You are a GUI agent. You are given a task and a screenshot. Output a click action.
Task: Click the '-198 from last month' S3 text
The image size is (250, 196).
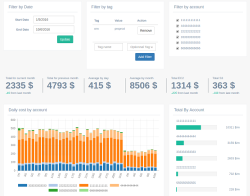(x=226, y=93)
